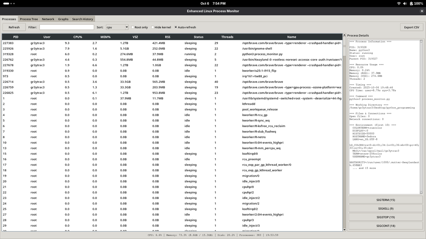Sort by the RSS column header
Viewport: 426px width, 239px height.
click(x=168, y=37)
